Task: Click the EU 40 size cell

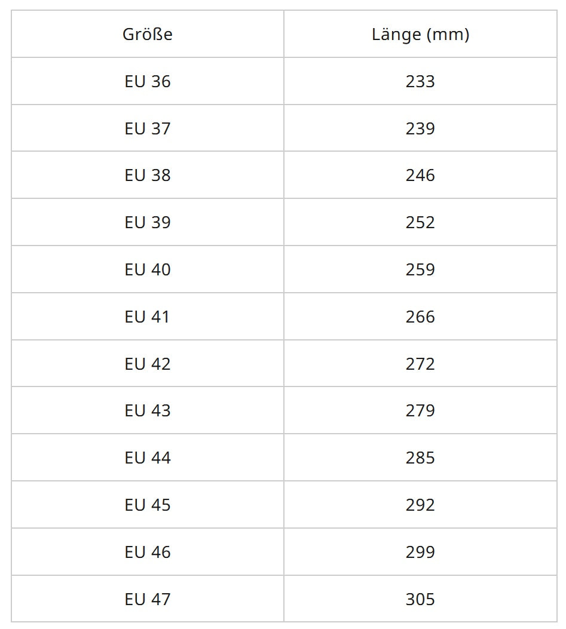Action: pyautogui.click(x=148, y=270)
